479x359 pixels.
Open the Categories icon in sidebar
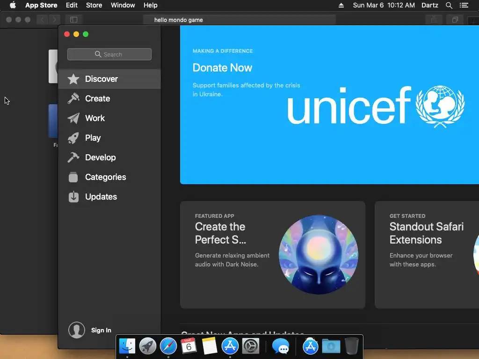[73, 177]
